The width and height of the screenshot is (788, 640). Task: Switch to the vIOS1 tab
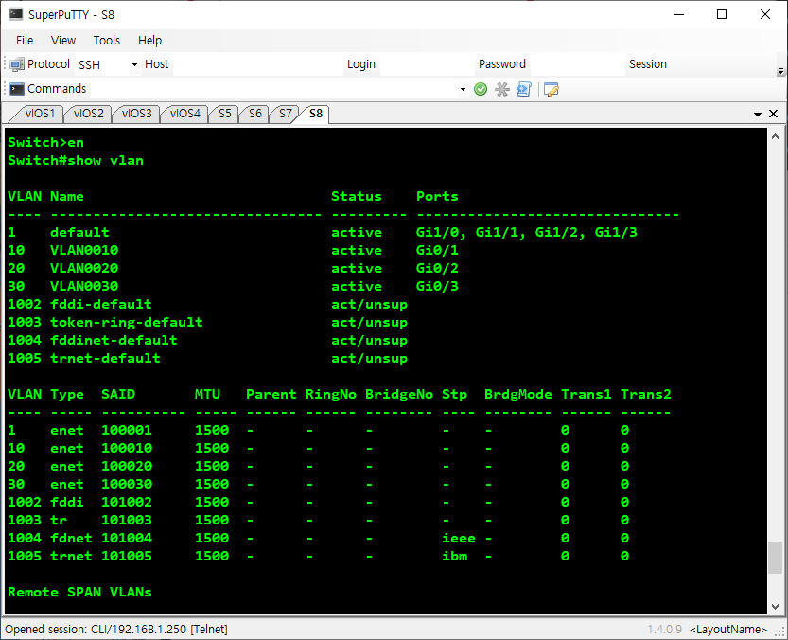[x=39, y=114]
